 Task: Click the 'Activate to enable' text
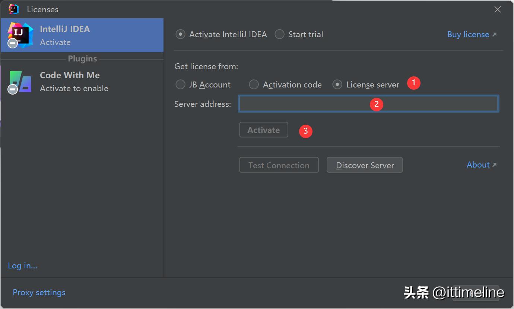pos(74,88)
